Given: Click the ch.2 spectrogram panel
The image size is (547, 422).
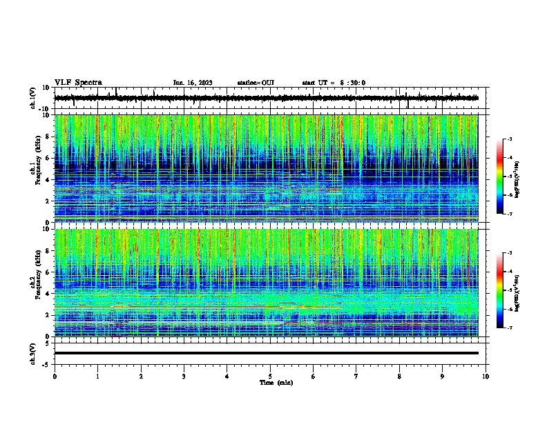Looking at the screenshot, I should tap(266, 283).
